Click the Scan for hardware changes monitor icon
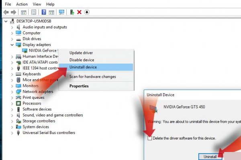The image size is (241, 160). 61,12
